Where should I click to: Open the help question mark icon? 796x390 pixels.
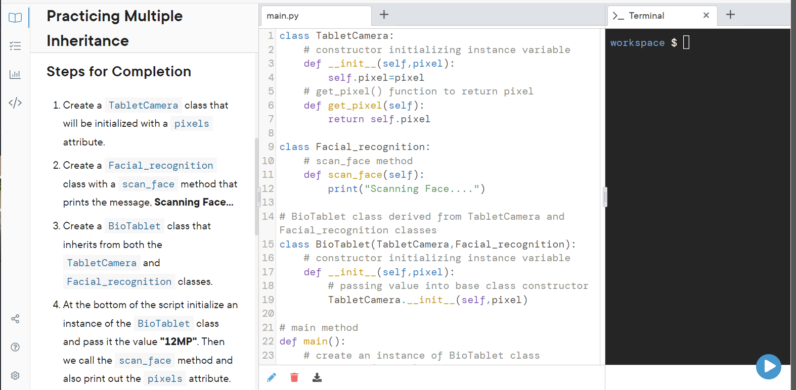pyautogui.click(x=15, y=347)
